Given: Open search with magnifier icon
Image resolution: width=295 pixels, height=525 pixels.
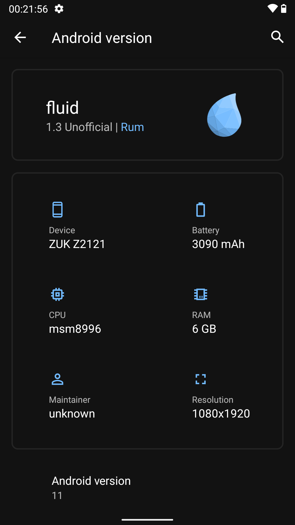Looking at the screenshot, I should [x=277, y=37].
